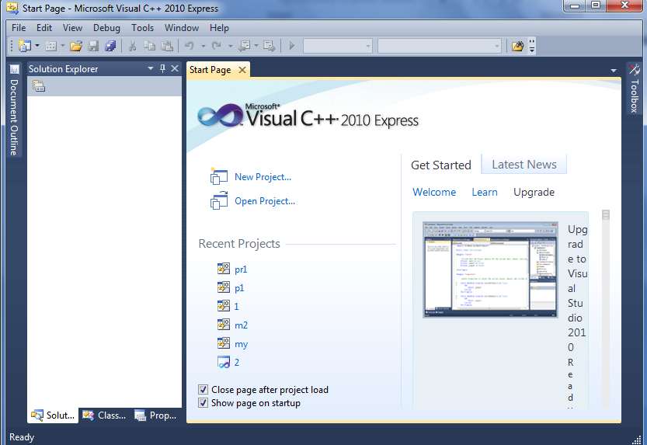Image resolution: width=647 pixels, height=445 pixels.
Task: Open recent project my
Action: [242, 344]
